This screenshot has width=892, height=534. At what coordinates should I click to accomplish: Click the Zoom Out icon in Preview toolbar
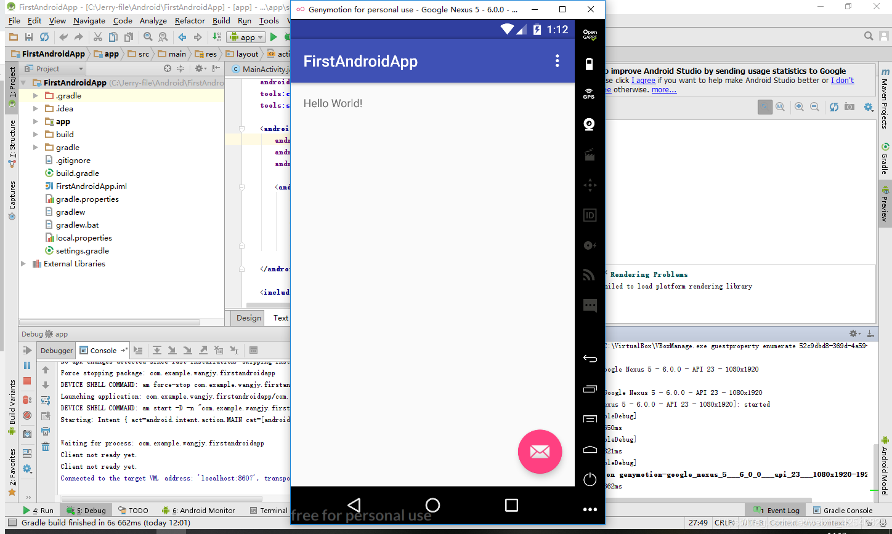coord(814,107)
